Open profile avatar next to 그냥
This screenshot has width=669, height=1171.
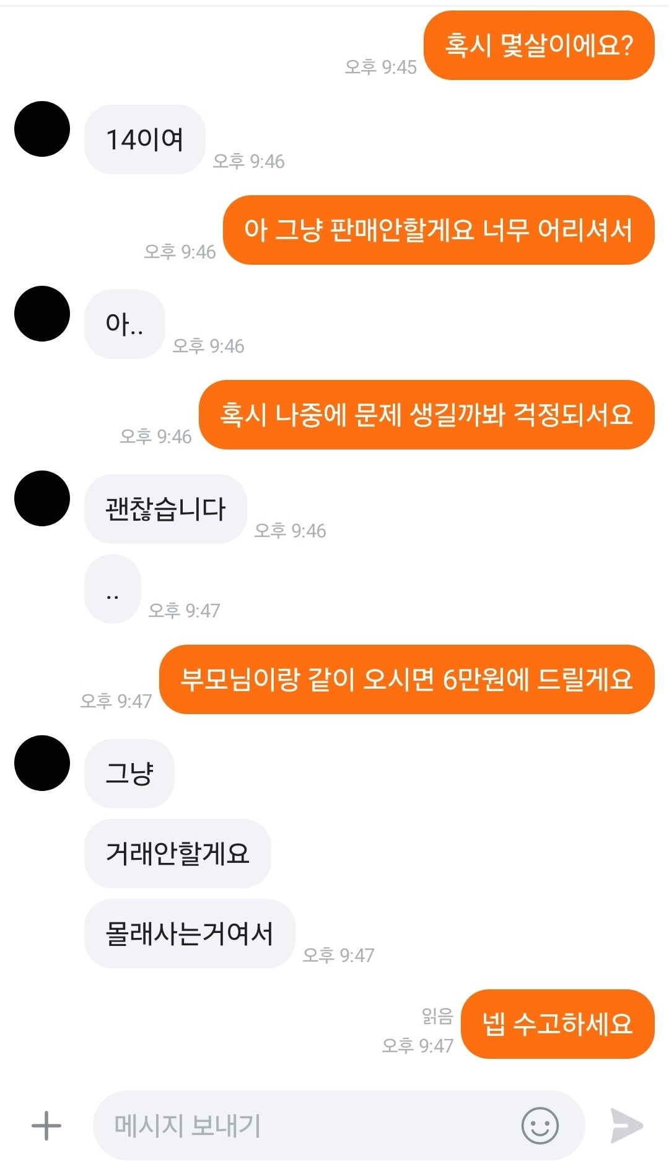(42, 763)
